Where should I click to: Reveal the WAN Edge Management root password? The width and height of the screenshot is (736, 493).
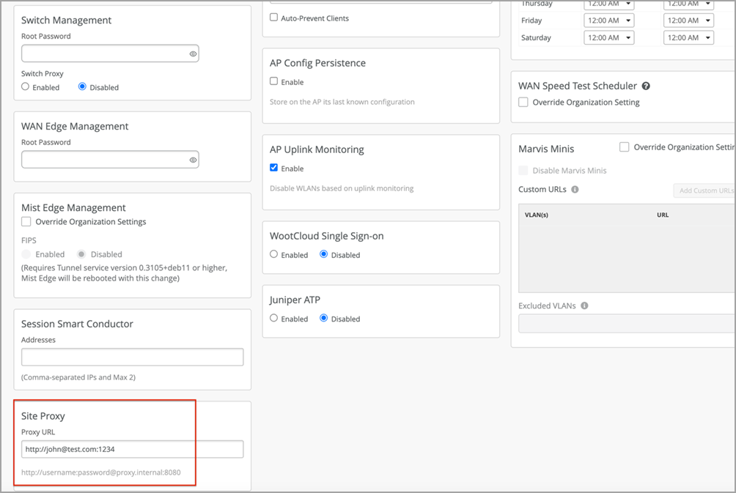(193, 160)
